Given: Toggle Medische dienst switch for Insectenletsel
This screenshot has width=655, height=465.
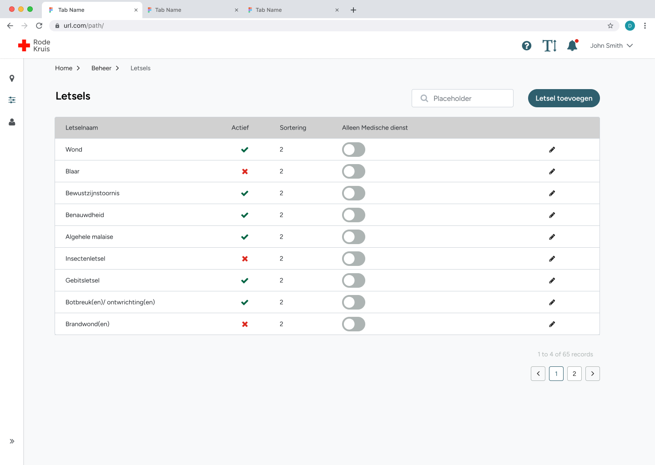Looking at the screenshot, I should coord(353,259).
